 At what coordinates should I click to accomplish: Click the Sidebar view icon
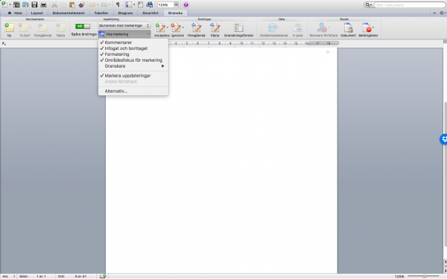click(129, 4)
